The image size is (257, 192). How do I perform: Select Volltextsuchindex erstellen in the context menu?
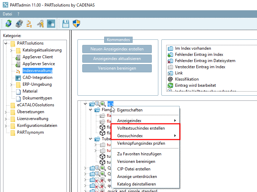point(145,128)
